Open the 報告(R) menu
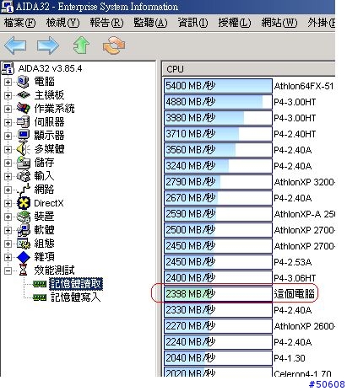The width and height of the screenshot is (347, 391). pyautogui.click(x=106, y=23)
